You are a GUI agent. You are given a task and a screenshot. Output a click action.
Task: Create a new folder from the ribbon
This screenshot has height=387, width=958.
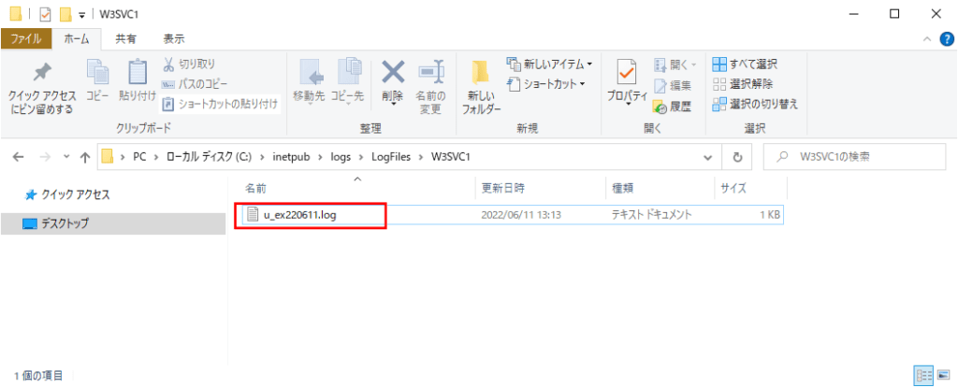click(x=482, y=87)
